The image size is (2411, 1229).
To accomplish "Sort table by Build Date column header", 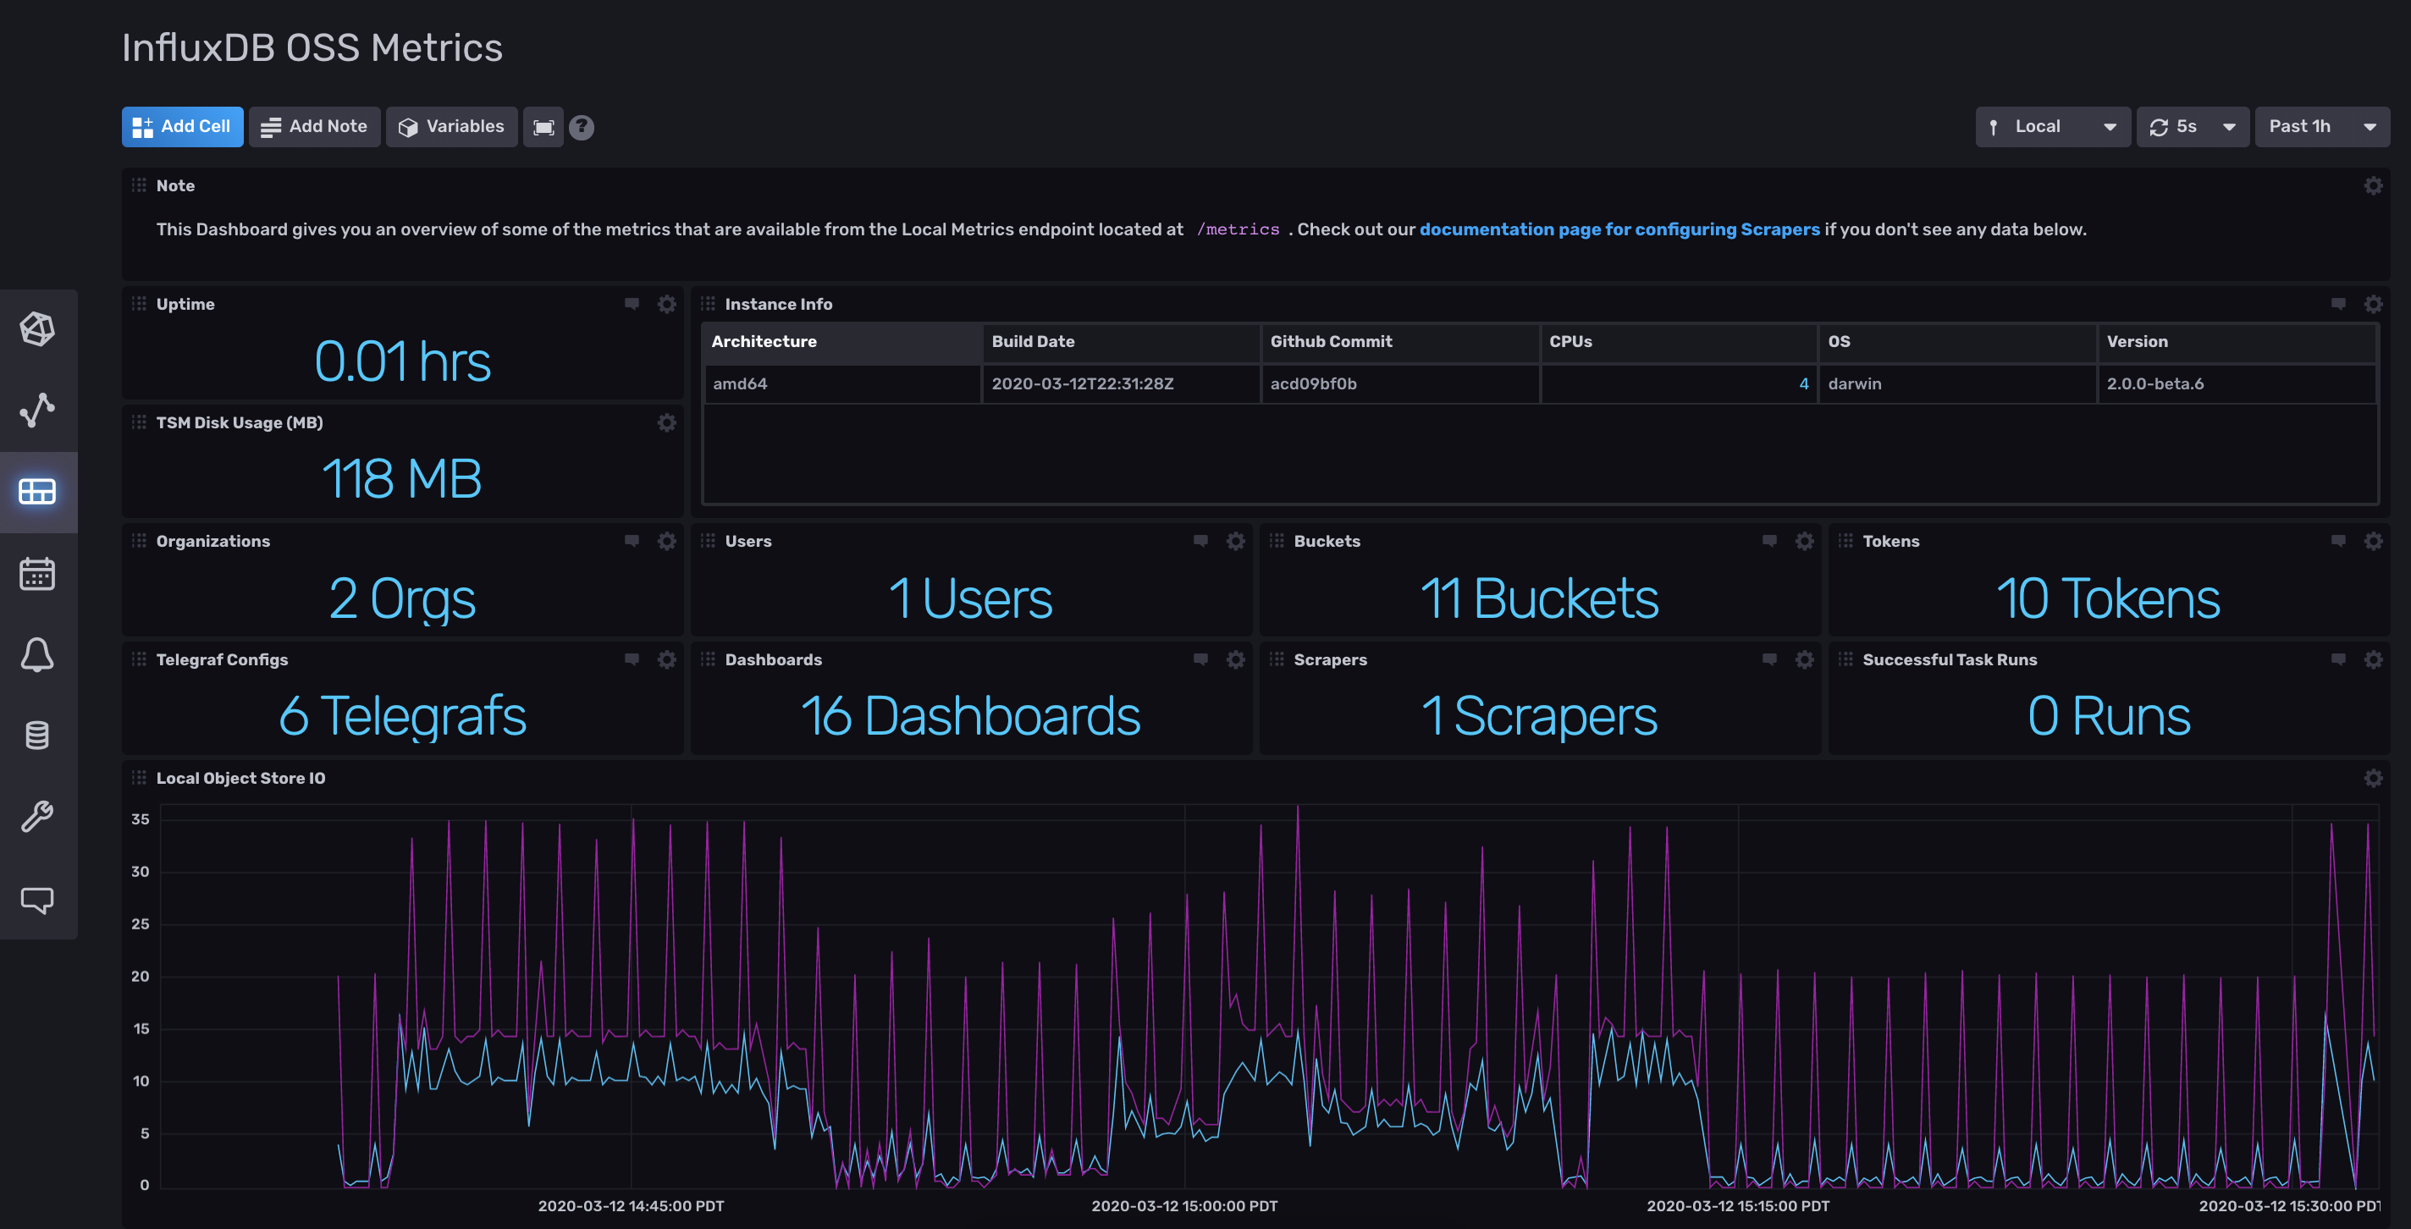I will coord(1120,342).
